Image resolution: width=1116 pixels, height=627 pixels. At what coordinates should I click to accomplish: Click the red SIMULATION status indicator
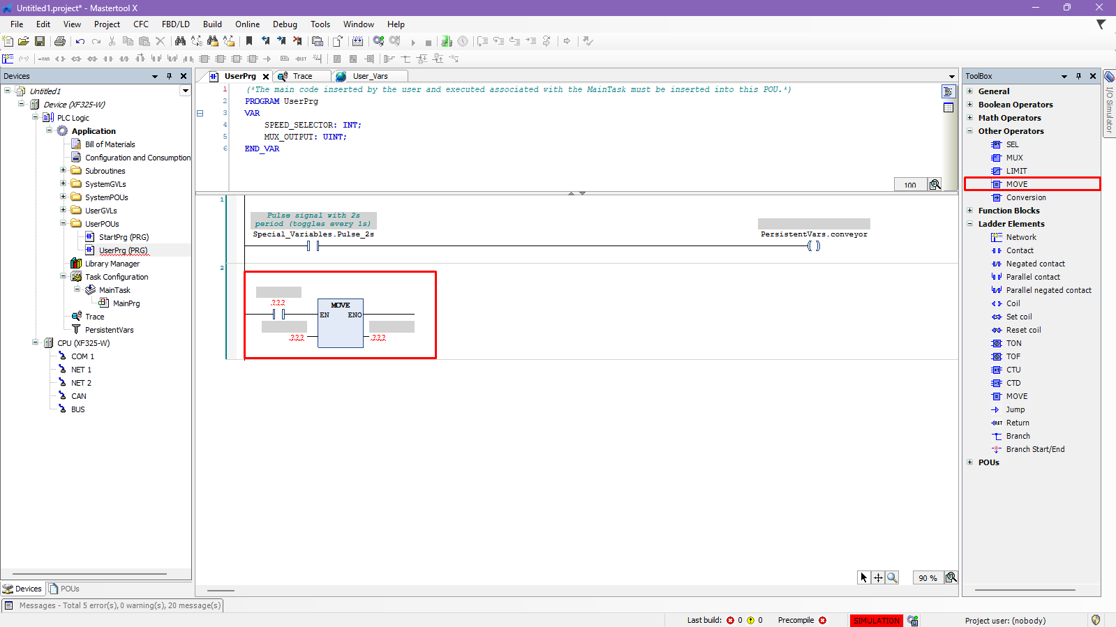click(x=876, y=620)
